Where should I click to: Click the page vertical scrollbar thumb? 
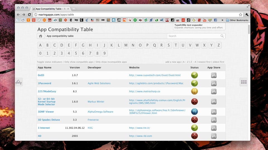[249, 29]
